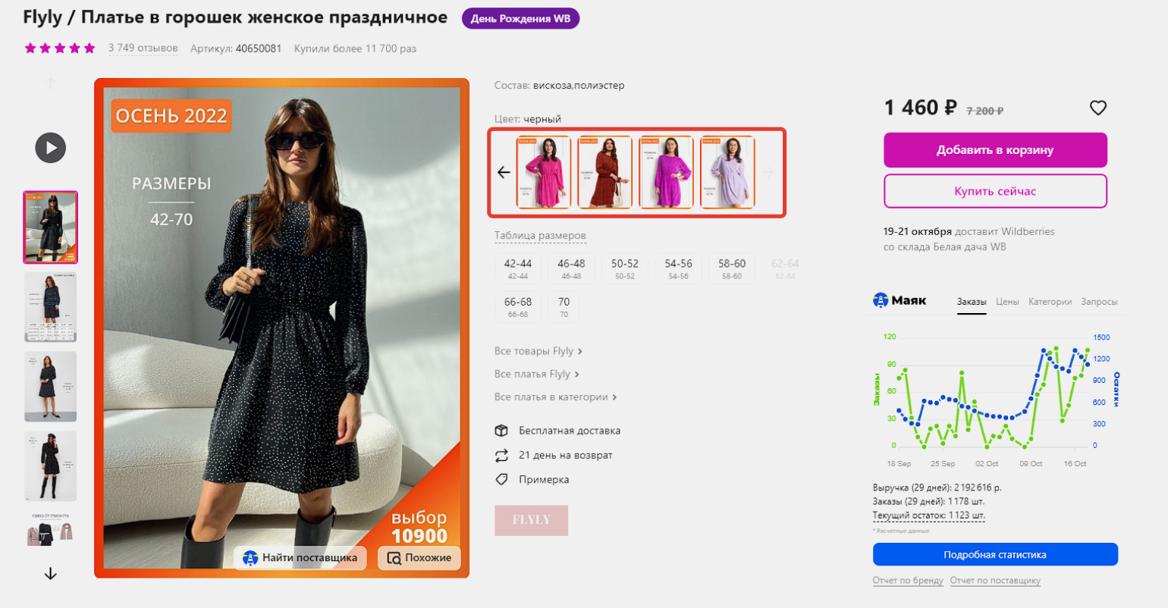Choose size 62-64

point(785,268)
